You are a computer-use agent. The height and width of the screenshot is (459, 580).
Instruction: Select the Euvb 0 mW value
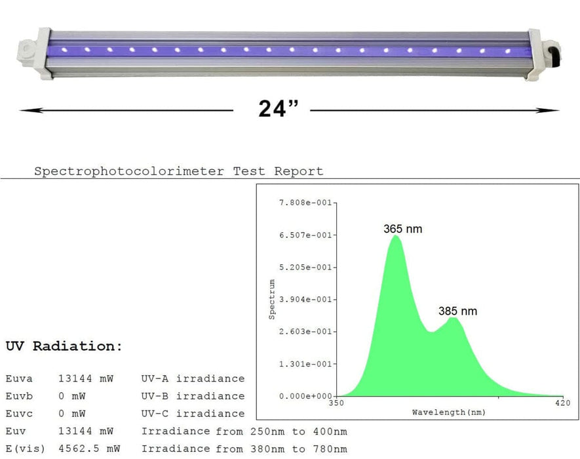tap(71, 396)
